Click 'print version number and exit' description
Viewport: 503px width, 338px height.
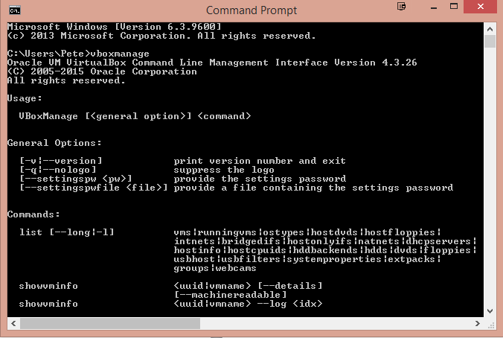coord(260,161)
